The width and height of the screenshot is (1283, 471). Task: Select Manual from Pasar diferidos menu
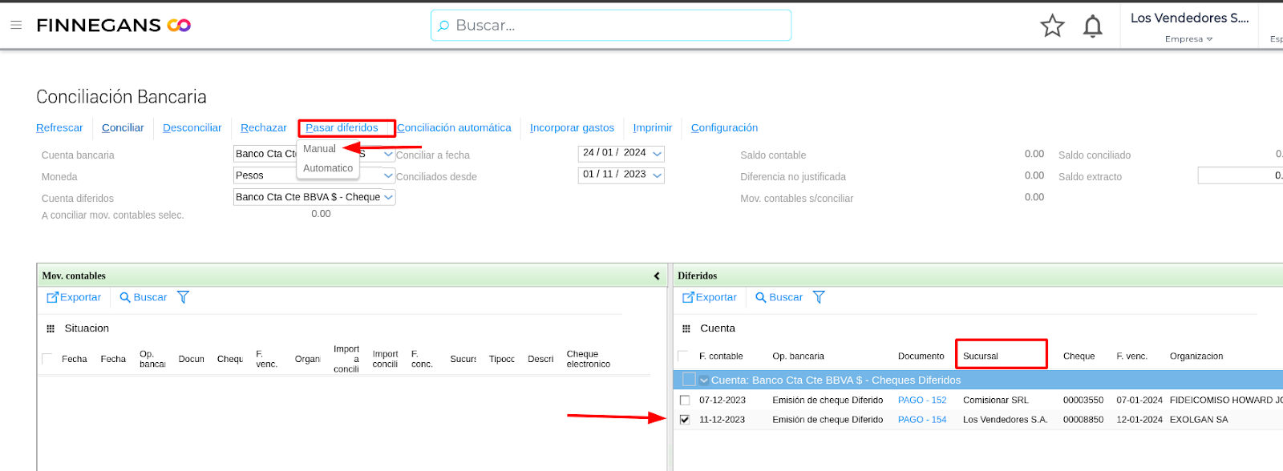pos(319,149)
